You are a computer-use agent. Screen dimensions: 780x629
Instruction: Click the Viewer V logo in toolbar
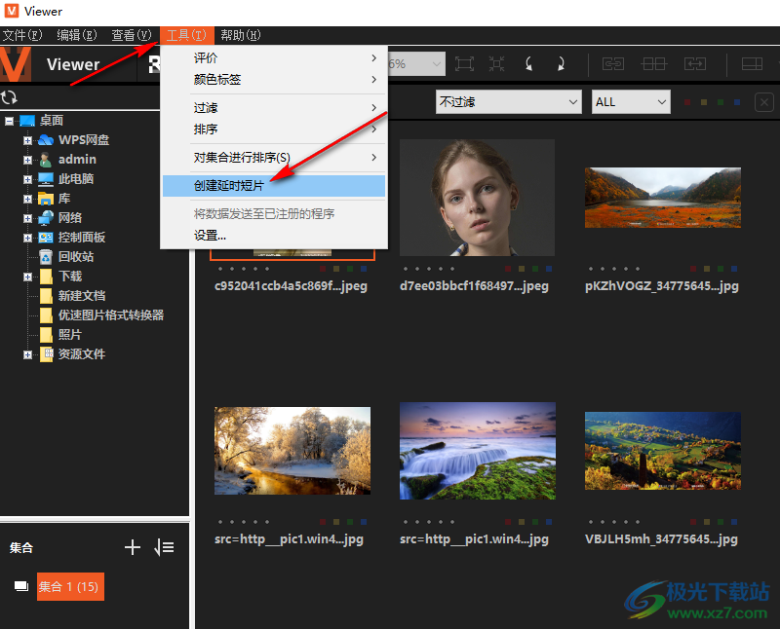[15, 64]
